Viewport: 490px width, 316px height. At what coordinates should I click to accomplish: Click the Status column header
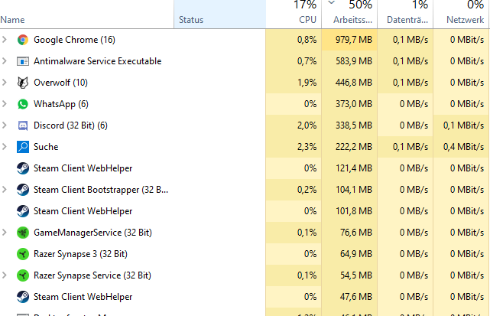219,14
